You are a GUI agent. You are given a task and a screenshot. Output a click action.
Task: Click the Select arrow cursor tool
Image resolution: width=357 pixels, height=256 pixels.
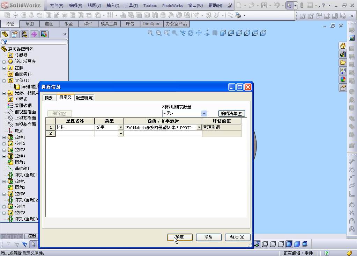point(289,5)
